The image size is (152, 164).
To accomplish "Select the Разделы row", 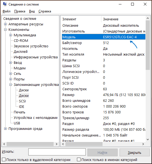I will click(x=104, y=60).
